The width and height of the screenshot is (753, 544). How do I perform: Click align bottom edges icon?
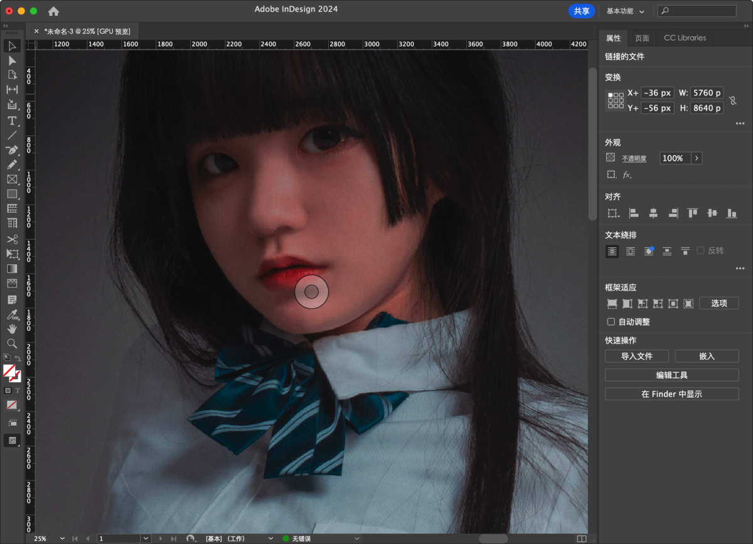click(731, 213)
